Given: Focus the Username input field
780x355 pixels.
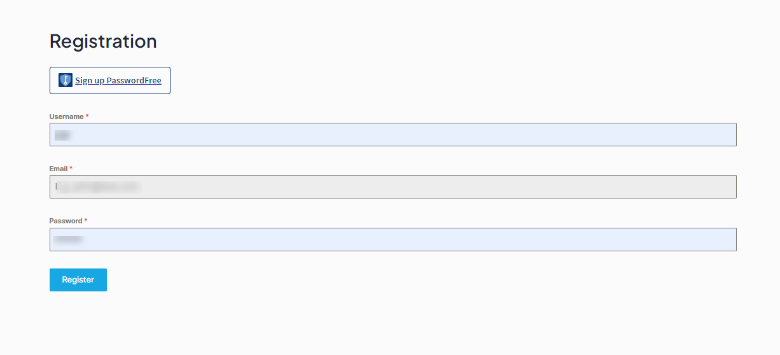Looking at the screenshot, I should click(x=393, y=135).
